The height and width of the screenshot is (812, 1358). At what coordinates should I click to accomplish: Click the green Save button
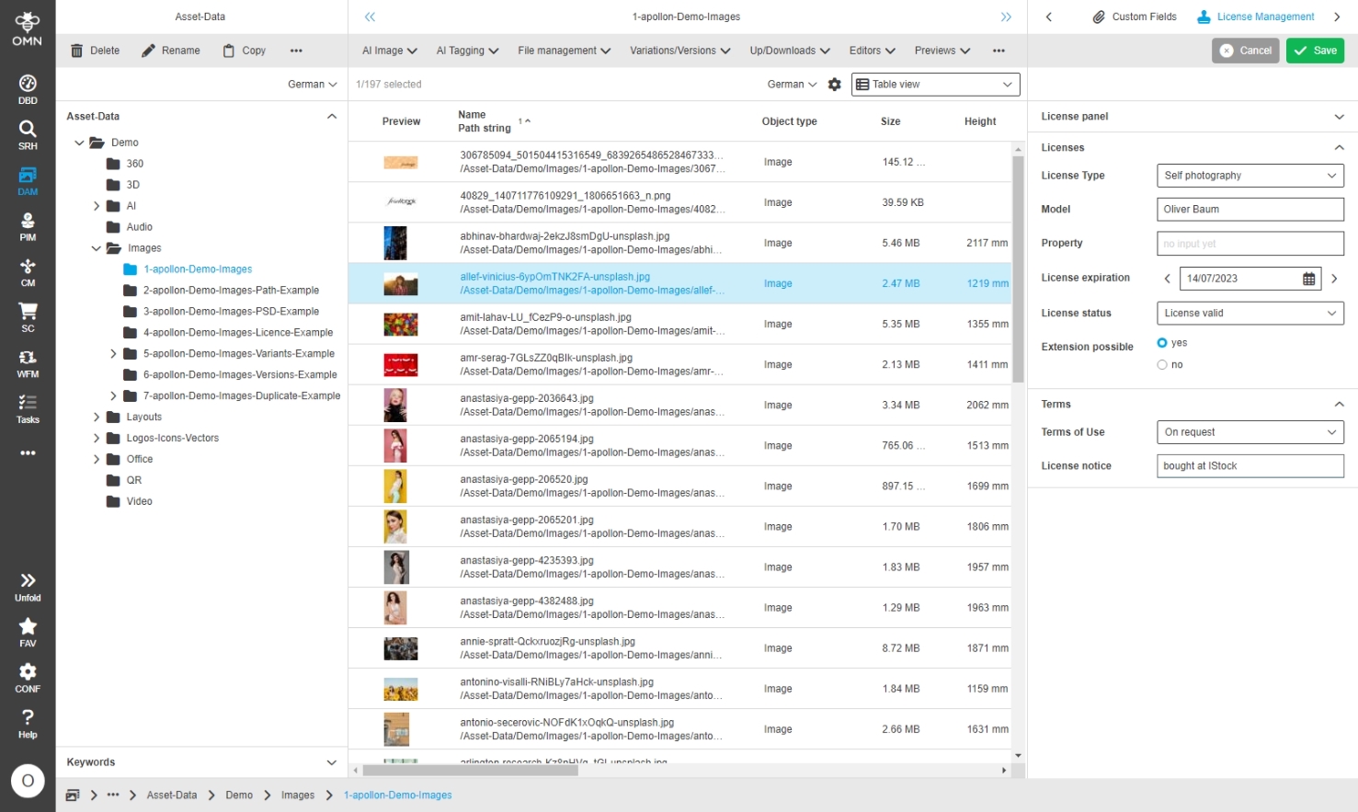[x=1315, y=51]
